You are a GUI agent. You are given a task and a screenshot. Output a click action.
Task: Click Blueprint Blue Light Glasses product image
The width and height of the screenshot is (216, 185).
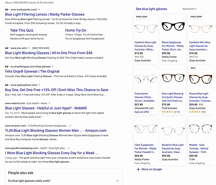(173, 131)
